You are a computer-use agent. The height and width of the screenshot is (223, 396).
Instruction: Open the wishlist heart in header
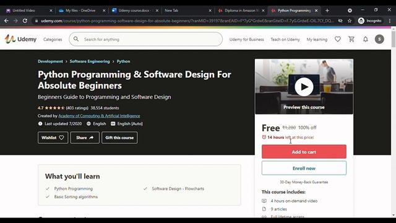pyautogui.click(x=338, y=39)
